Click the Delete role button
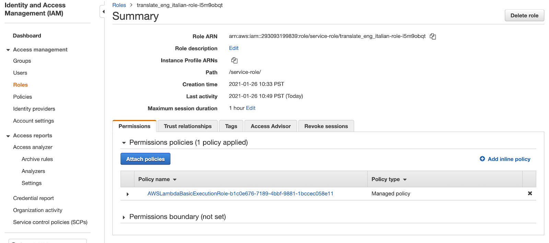This screenshot has width=549, height=243. click(x=524, y=15)
